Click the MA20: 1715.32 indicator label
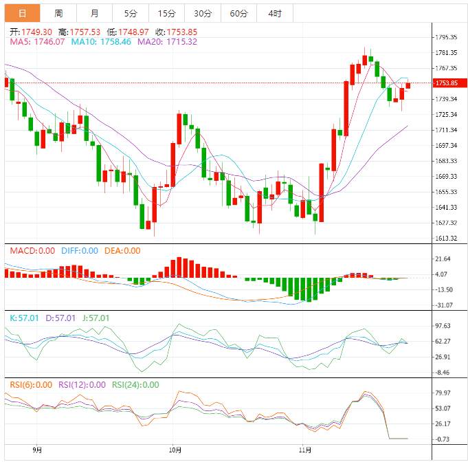468x462 pixels. (x=167, y=42)
